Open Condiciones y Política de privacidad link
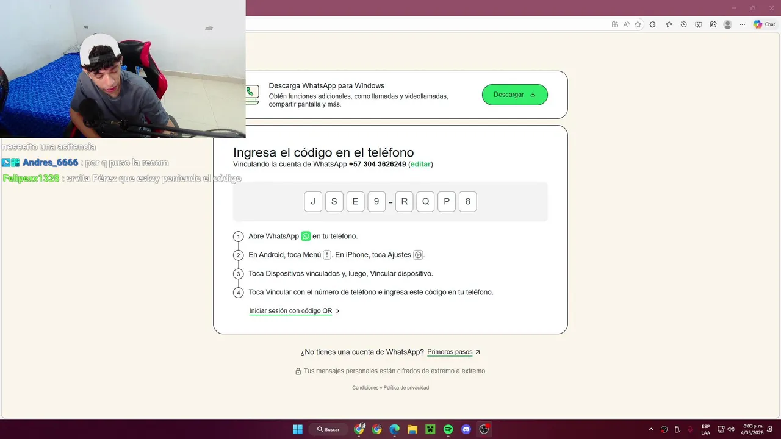Image resolution: width=781 pixels, height=439 pixels. coord(390,388)
